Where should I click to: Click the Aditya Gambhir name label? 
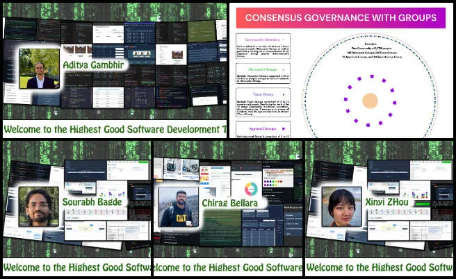93,65
